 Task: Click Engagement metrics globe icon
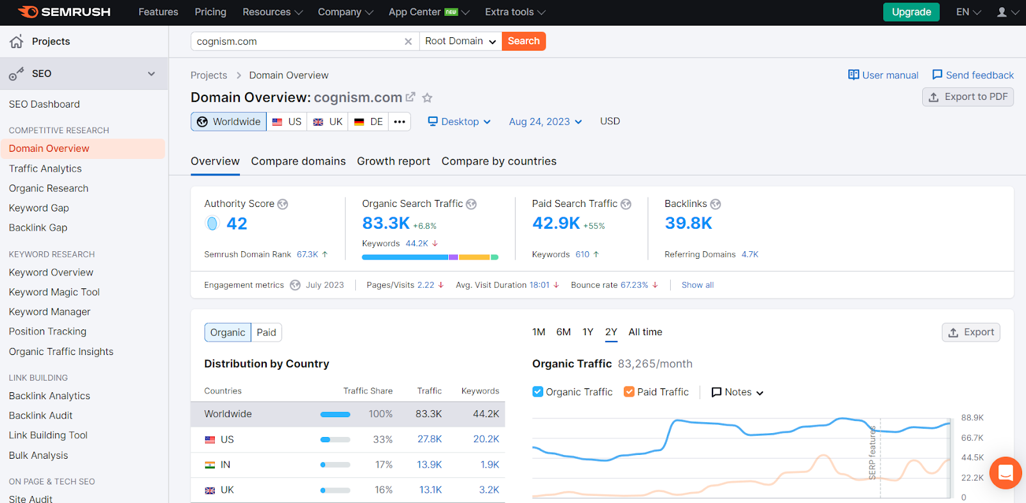(295, 285)
